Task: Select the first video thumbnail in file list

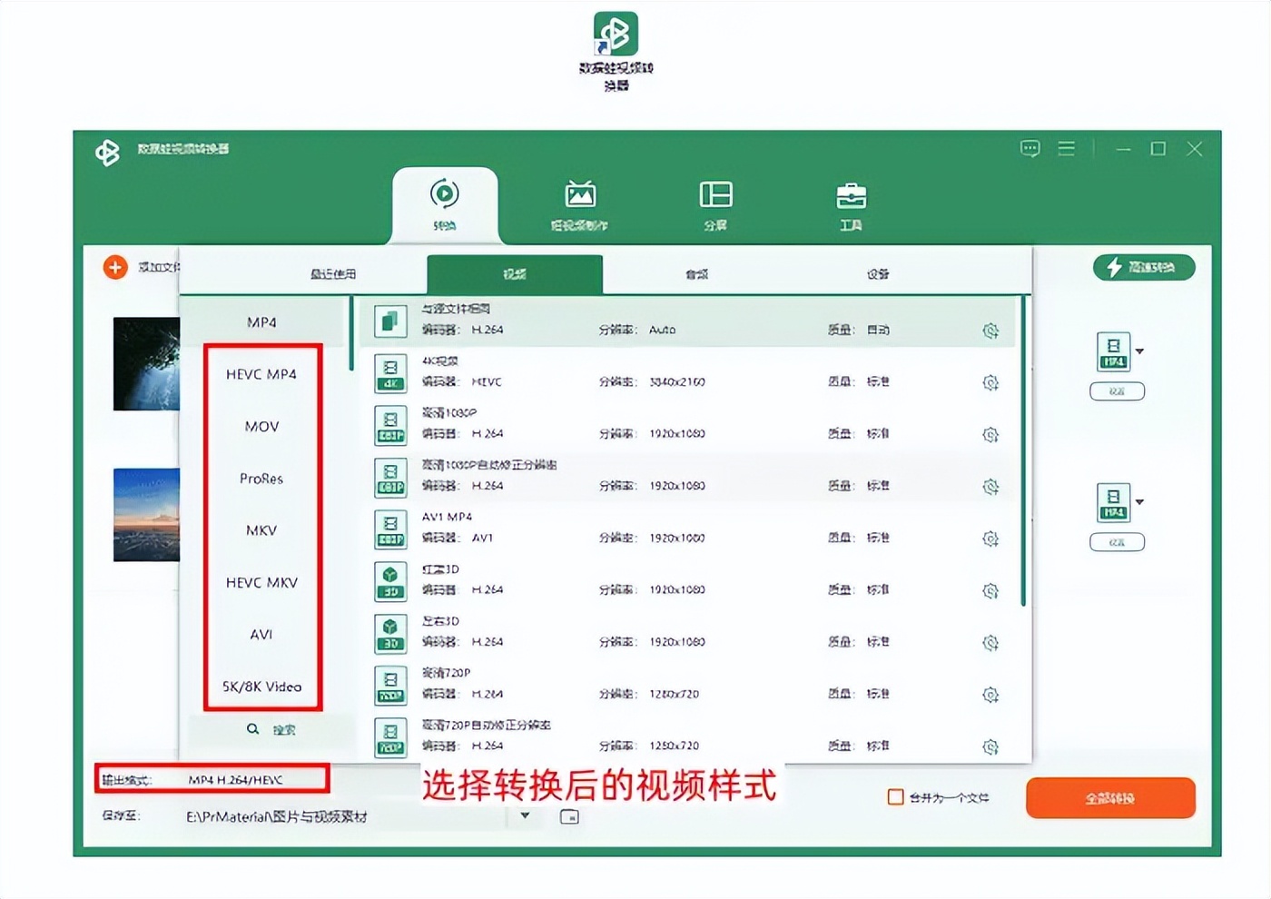Action: point(147,363)
